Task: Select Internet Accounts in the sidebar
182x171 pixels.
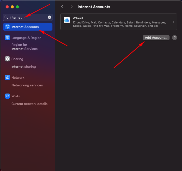Action: click(x=28, y=27)
